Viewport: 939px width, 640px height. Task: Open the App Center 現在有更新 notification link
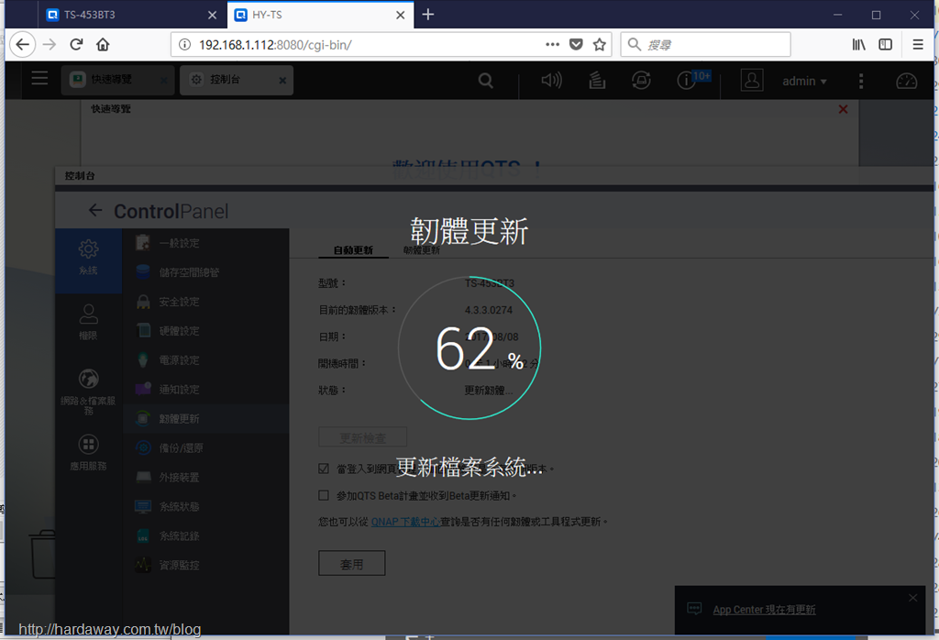click(764, 610)
